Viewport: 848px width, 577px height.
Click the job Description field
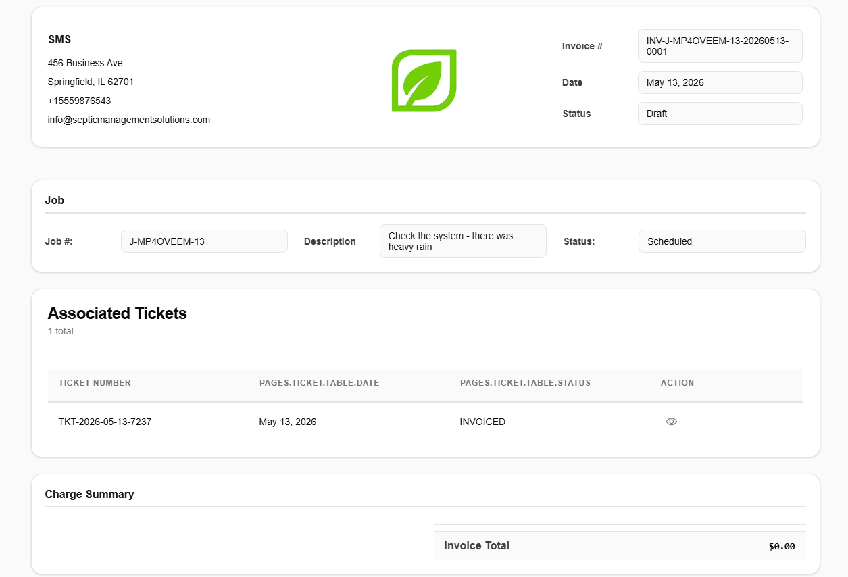point(463,241)
